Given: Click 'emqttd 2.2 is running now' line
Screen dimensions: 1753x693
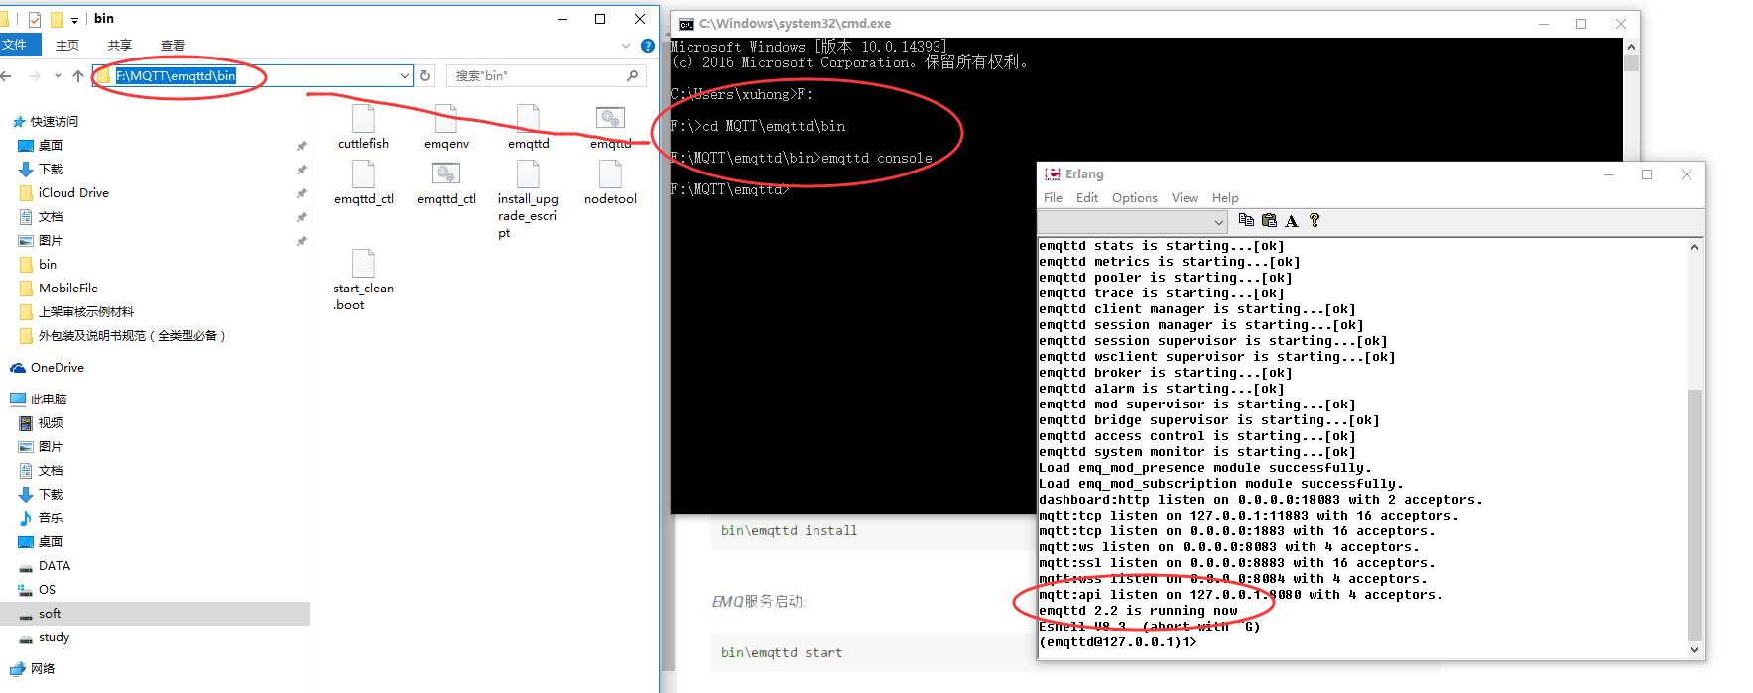Looking at the screenshot, I should tap(1138, 611).
